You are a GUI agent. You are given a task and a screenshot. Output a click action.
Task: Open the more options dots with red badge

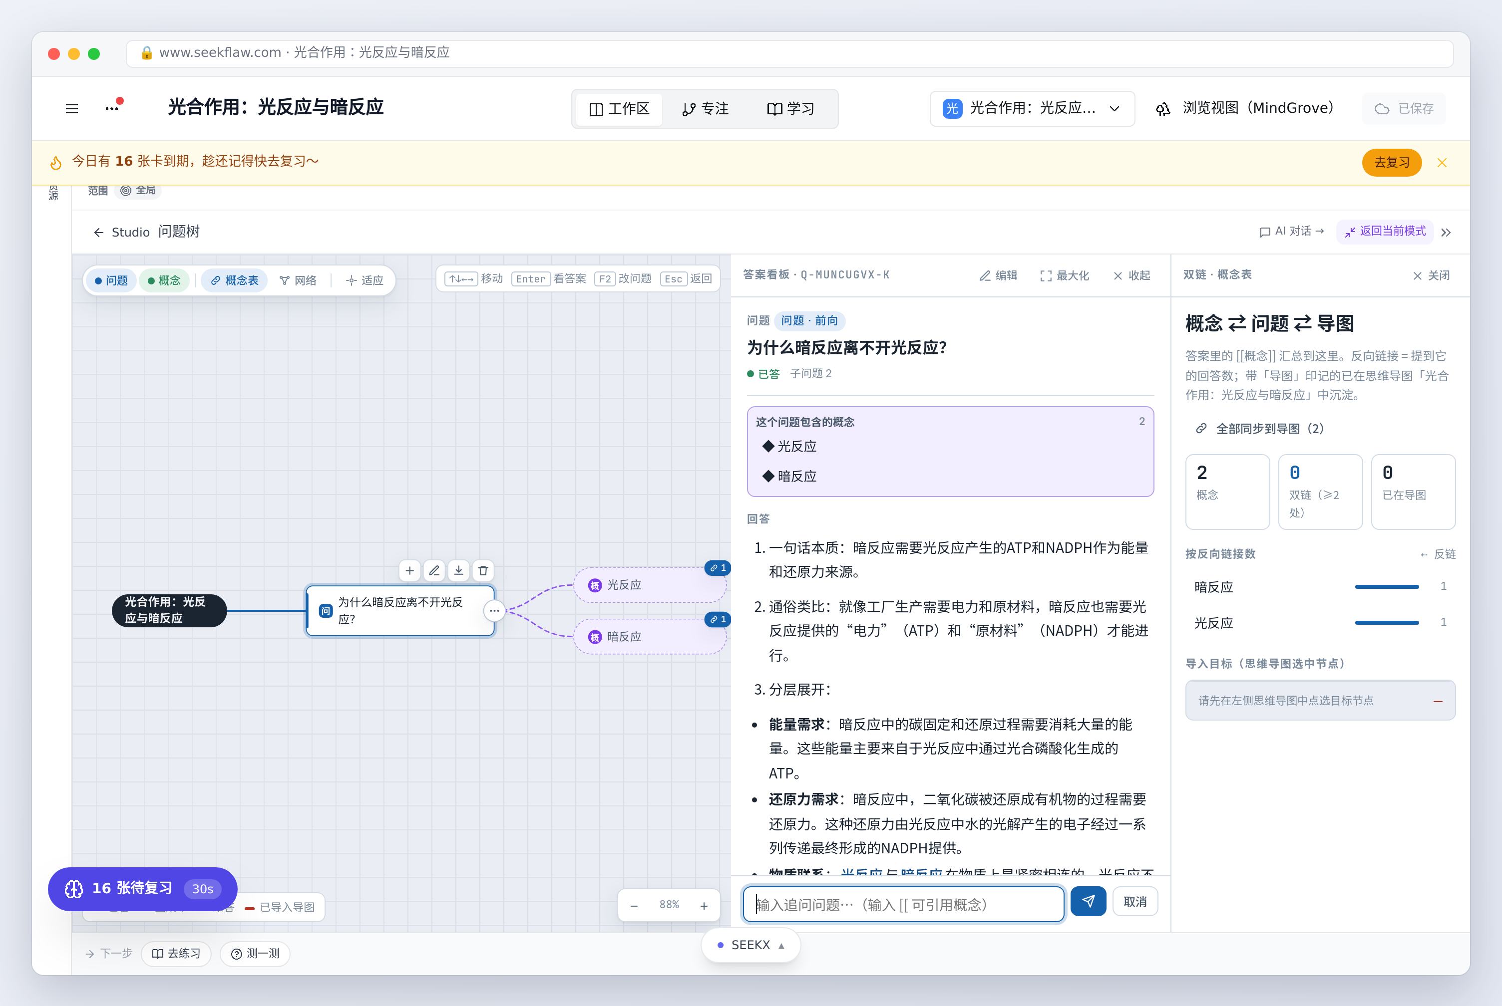point(113,107)
